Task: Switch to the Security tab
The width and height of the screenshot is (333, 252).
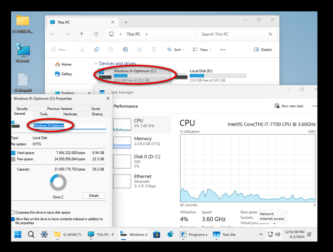Action: point(22,108)
